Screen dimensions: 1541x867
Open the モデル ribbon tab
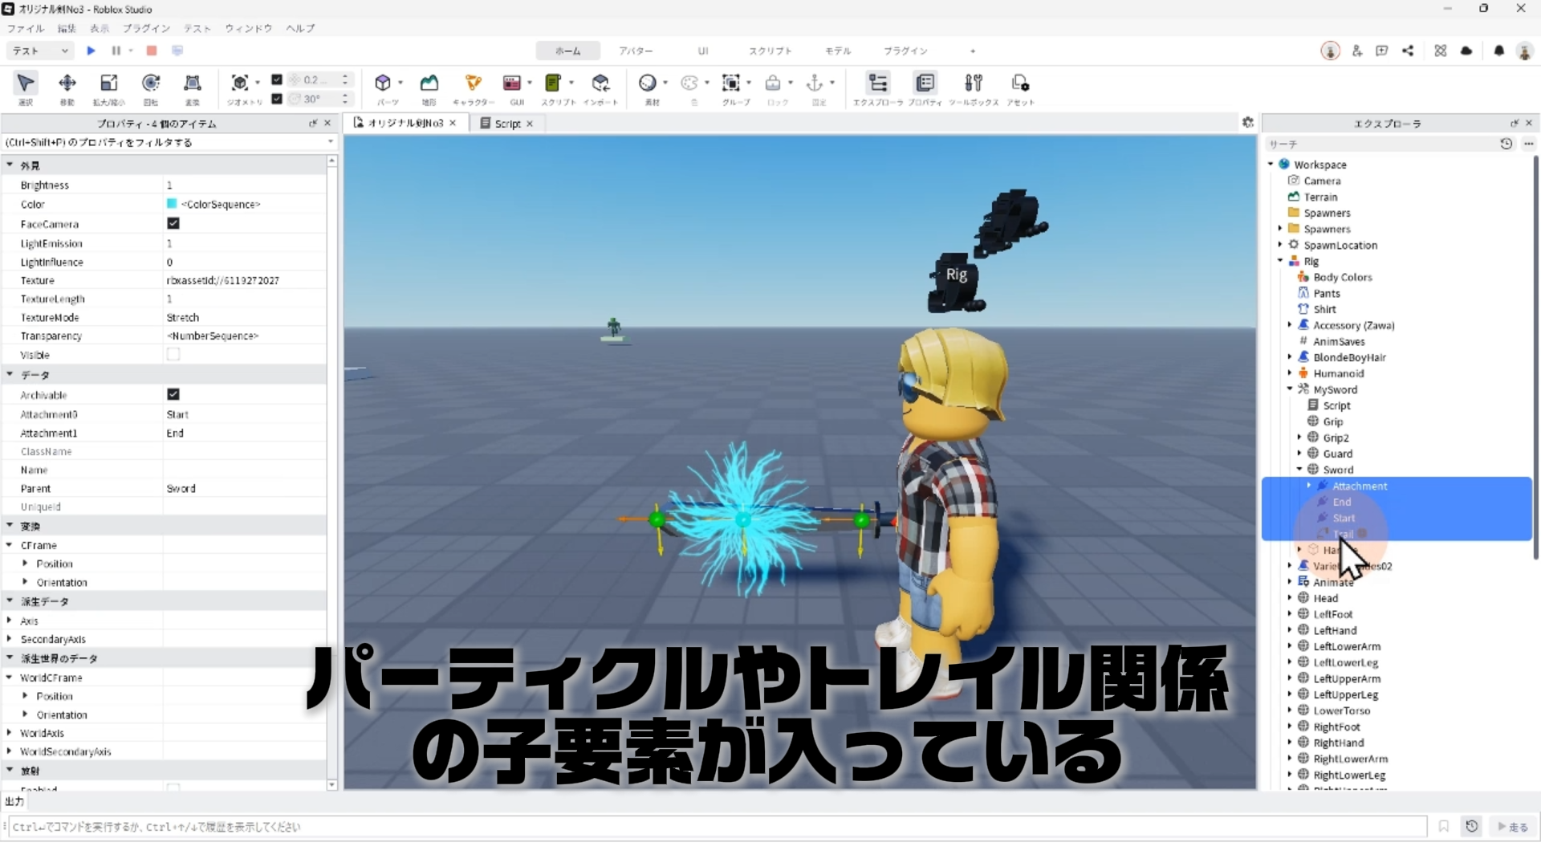[837, 51]
